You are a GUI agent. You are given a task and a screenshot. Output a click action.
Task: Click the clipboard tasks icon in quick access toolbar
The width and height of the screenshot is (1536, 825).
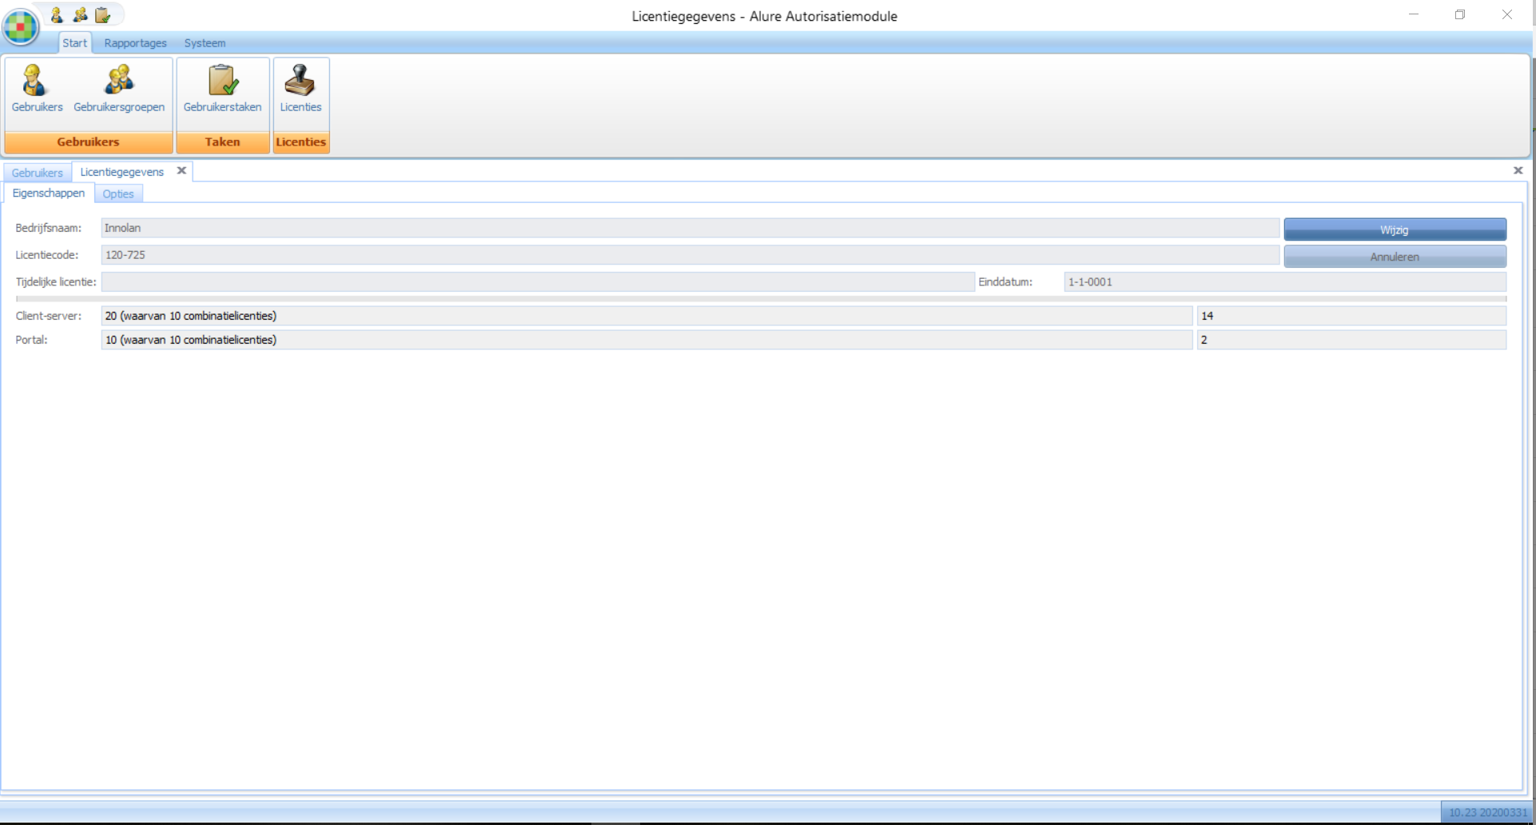tap(103, 15)
